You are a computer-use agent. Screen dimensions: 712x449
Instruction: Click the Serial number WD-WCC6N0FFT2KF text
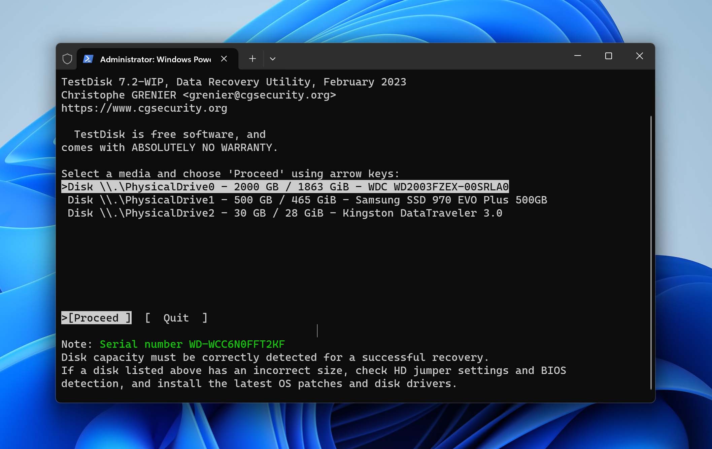click(x=192, y=344)
